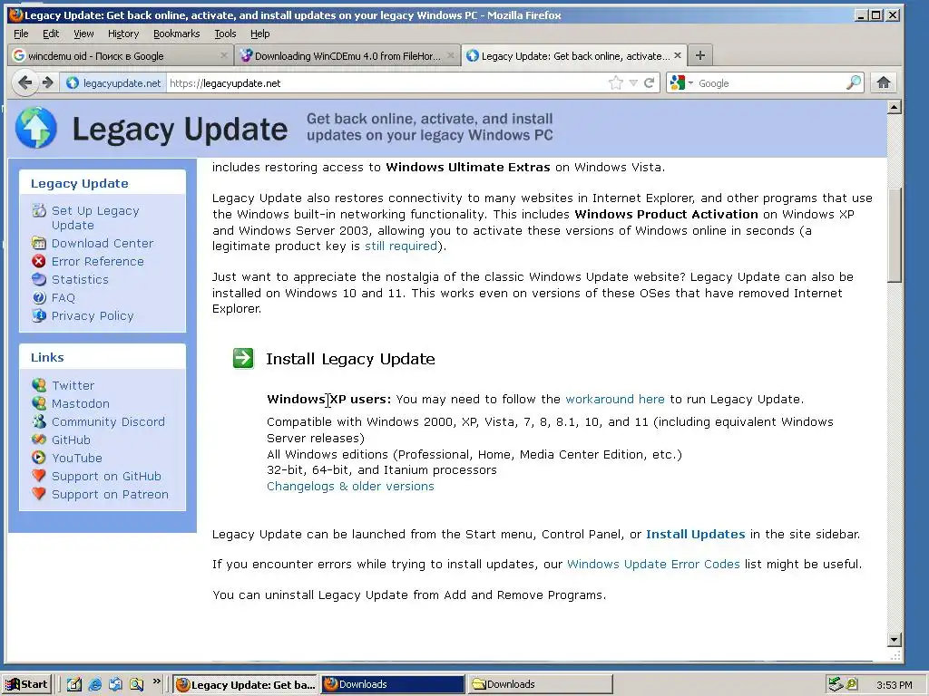This screenshot has width=929, height=696.
Task: Switch to the wincdemu Google search tab
Action: 121,55
